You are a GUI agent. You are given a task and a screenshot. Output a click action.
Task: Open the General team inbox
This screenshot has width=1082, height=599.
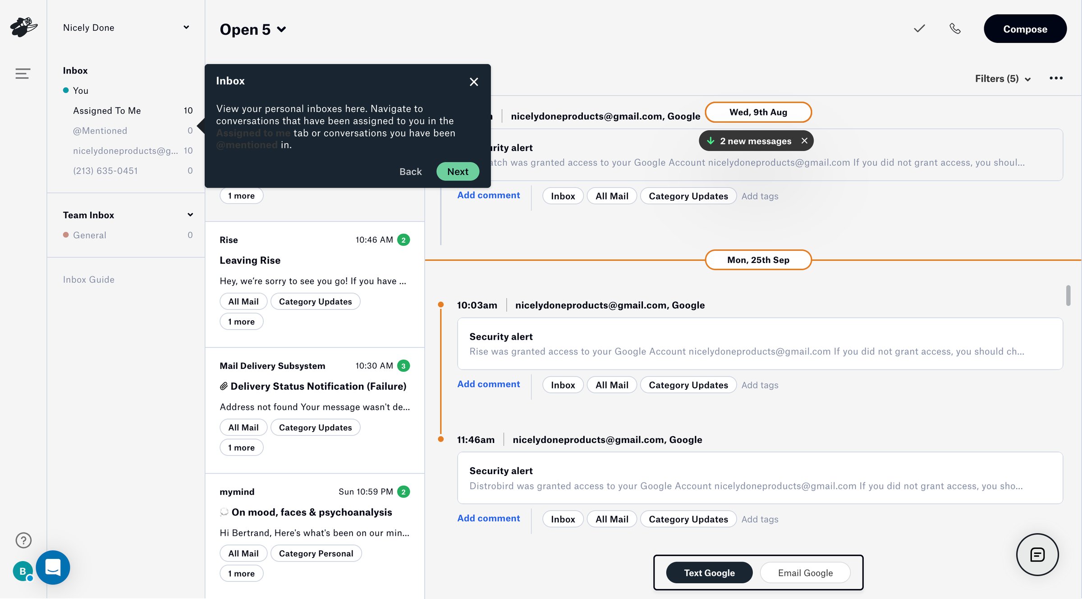128,235
